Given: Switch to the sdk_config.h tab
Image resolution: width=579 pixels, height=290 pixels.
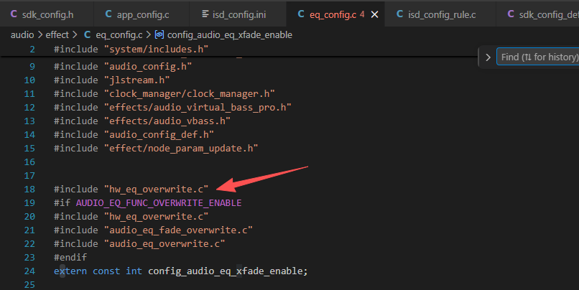Looking at the screenshot, I should pos(47,14).
